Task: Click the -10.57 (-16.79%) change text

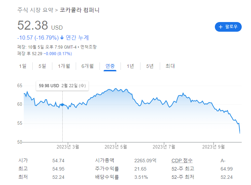Action: point(38,38)
